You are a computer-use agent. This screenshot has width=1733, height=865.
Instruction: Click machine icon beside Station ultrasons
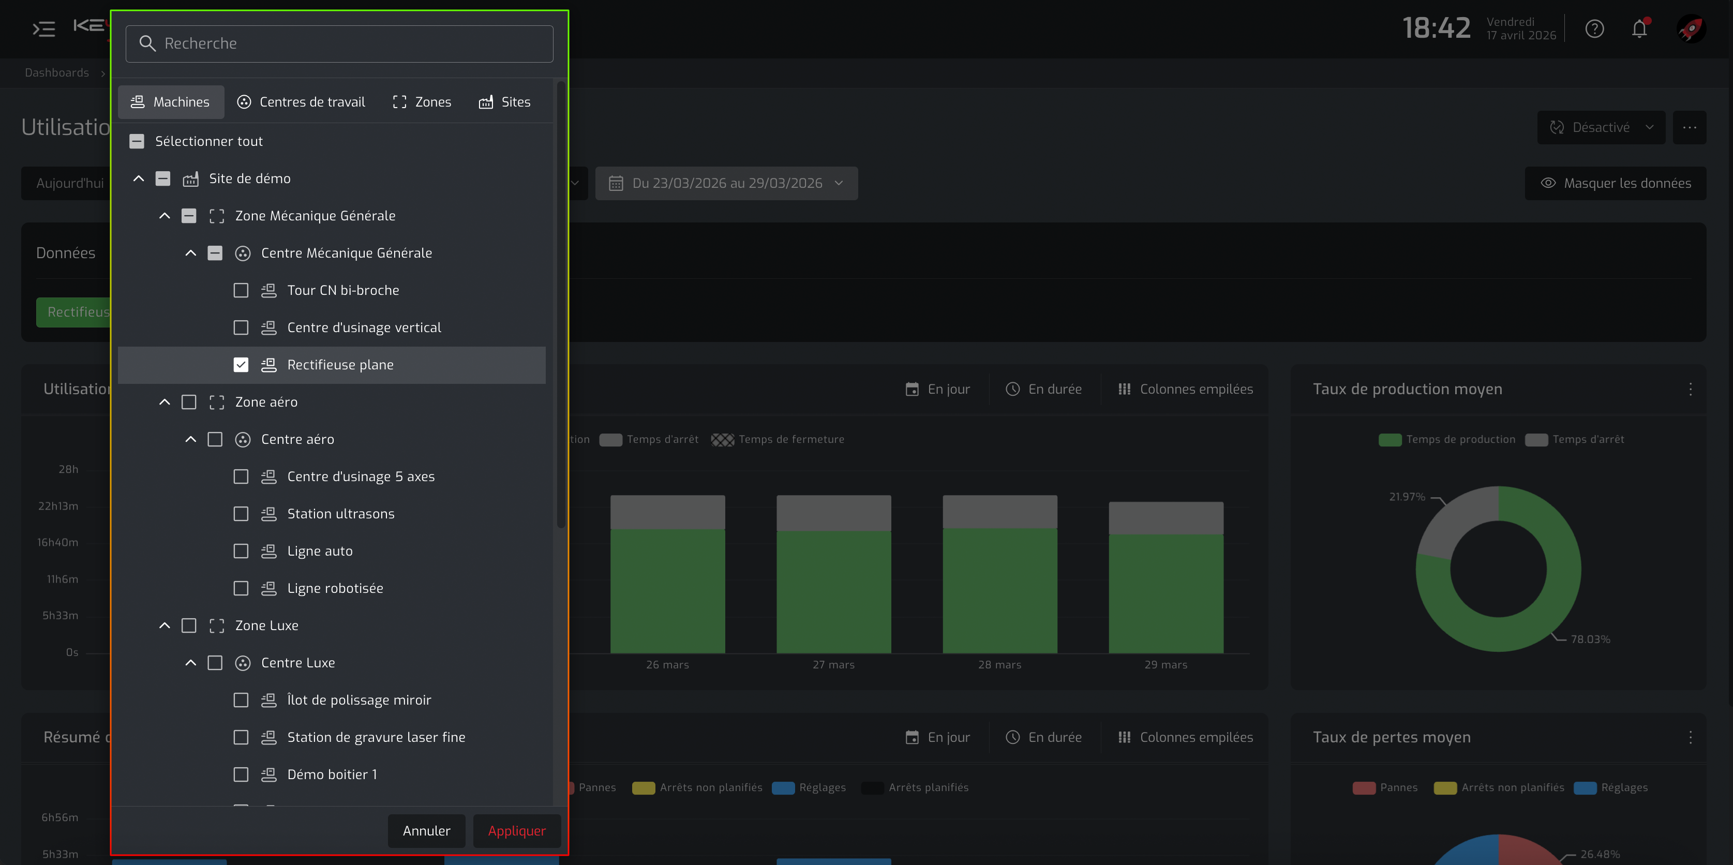pyautogui.click(x=268, y=514)
